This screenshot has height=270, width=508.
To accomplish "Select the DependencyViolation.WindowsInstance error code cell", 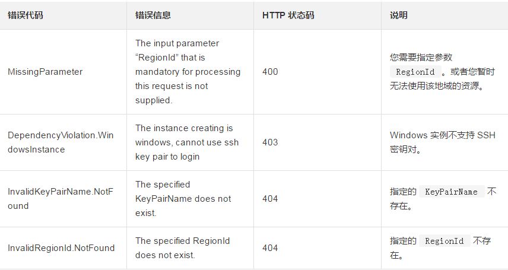I will 61,142.
